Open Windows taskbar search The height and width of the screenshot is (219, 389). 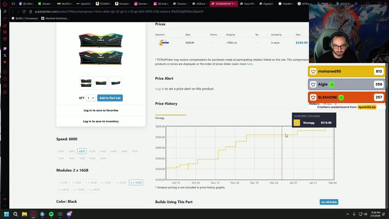click(x=15, y=214)
